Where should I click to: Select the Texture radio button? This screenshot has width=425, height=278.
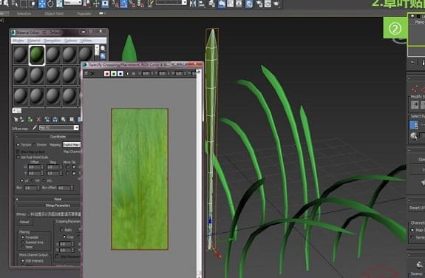pyautogui.click(x=18, y=145)
